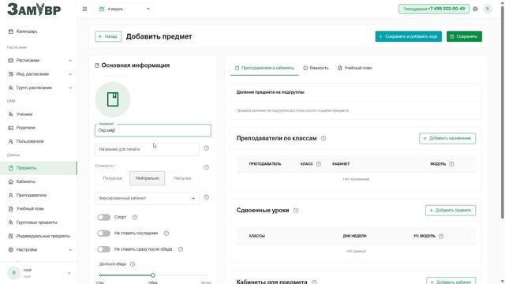Show help for print name field

[207, 148]
